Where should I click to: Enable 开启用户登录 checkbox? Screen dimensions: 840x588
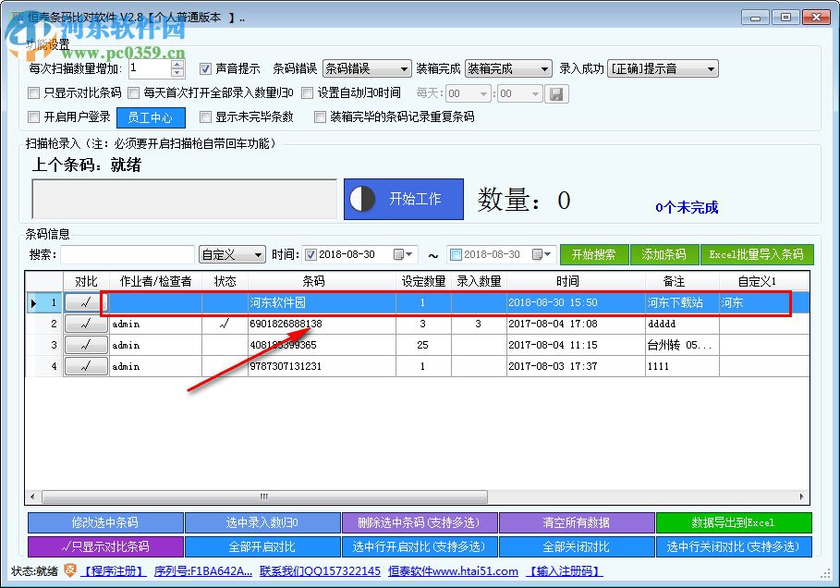tap(34, 116)
